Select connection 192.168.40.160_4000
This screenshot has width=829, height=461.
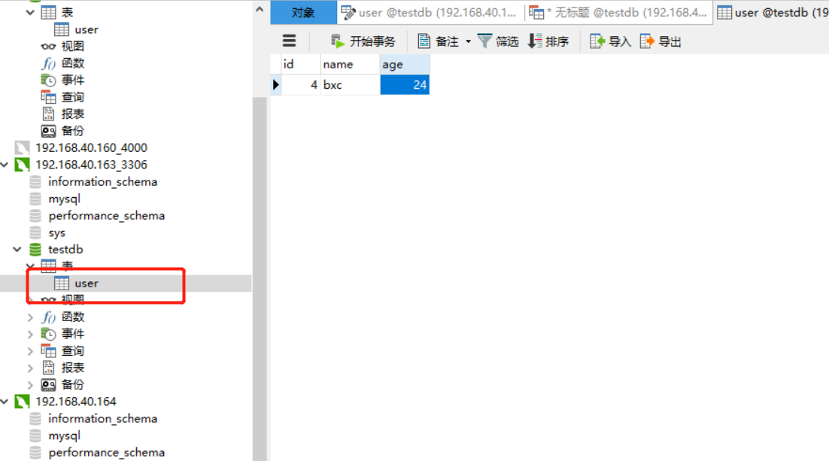pos(91,148)
